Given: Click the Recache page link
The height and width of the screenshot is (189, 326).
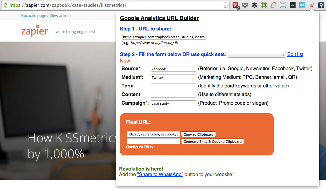Looking at the screenshot, I should pyautogui.click(x=34, y=16).
